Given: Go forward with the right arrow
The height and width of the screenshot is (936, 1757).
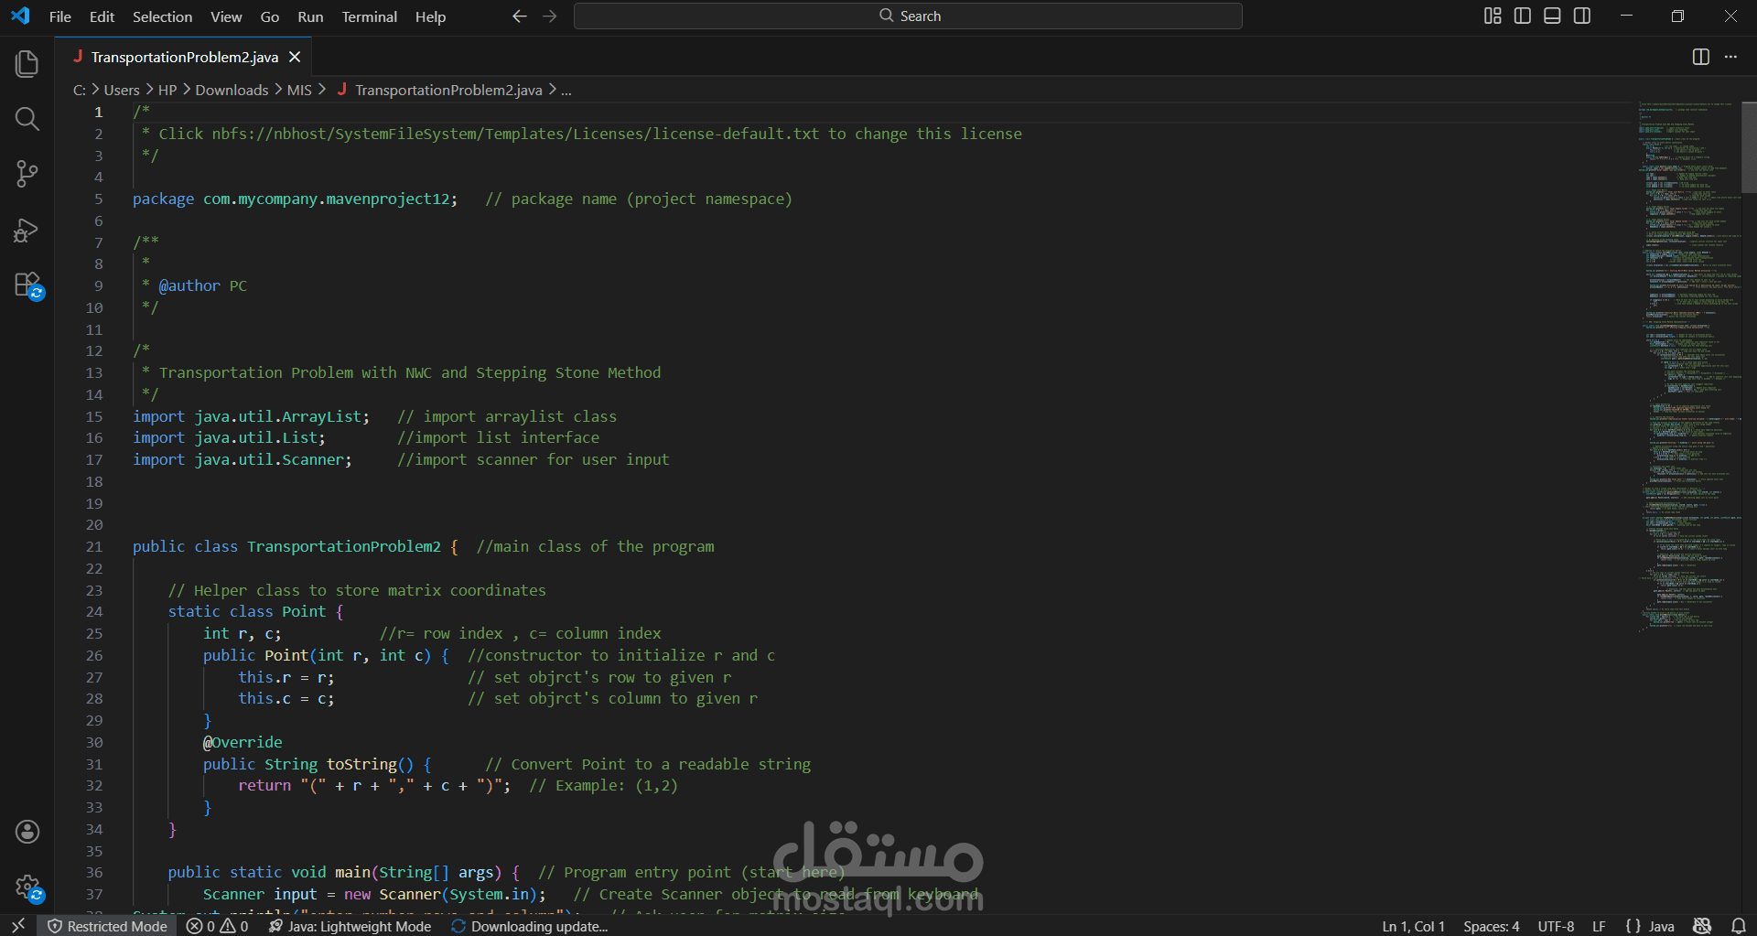Looking at the screenshot, I should click(550, 16).
